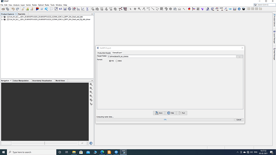Screen dimensions: 276x155
Task: Expand product [2] tree node
Action: point(2,20)
